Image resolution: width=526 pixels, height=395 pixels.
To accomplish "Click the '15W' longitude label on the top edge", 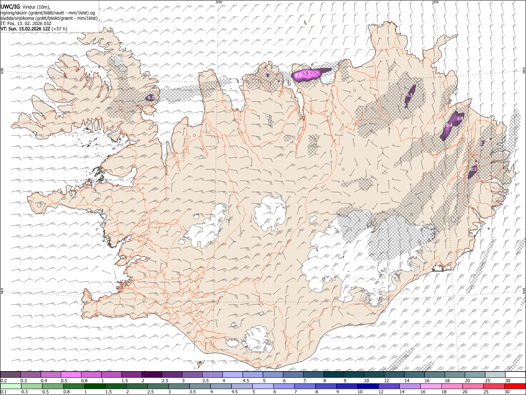I will coord(435,2).
